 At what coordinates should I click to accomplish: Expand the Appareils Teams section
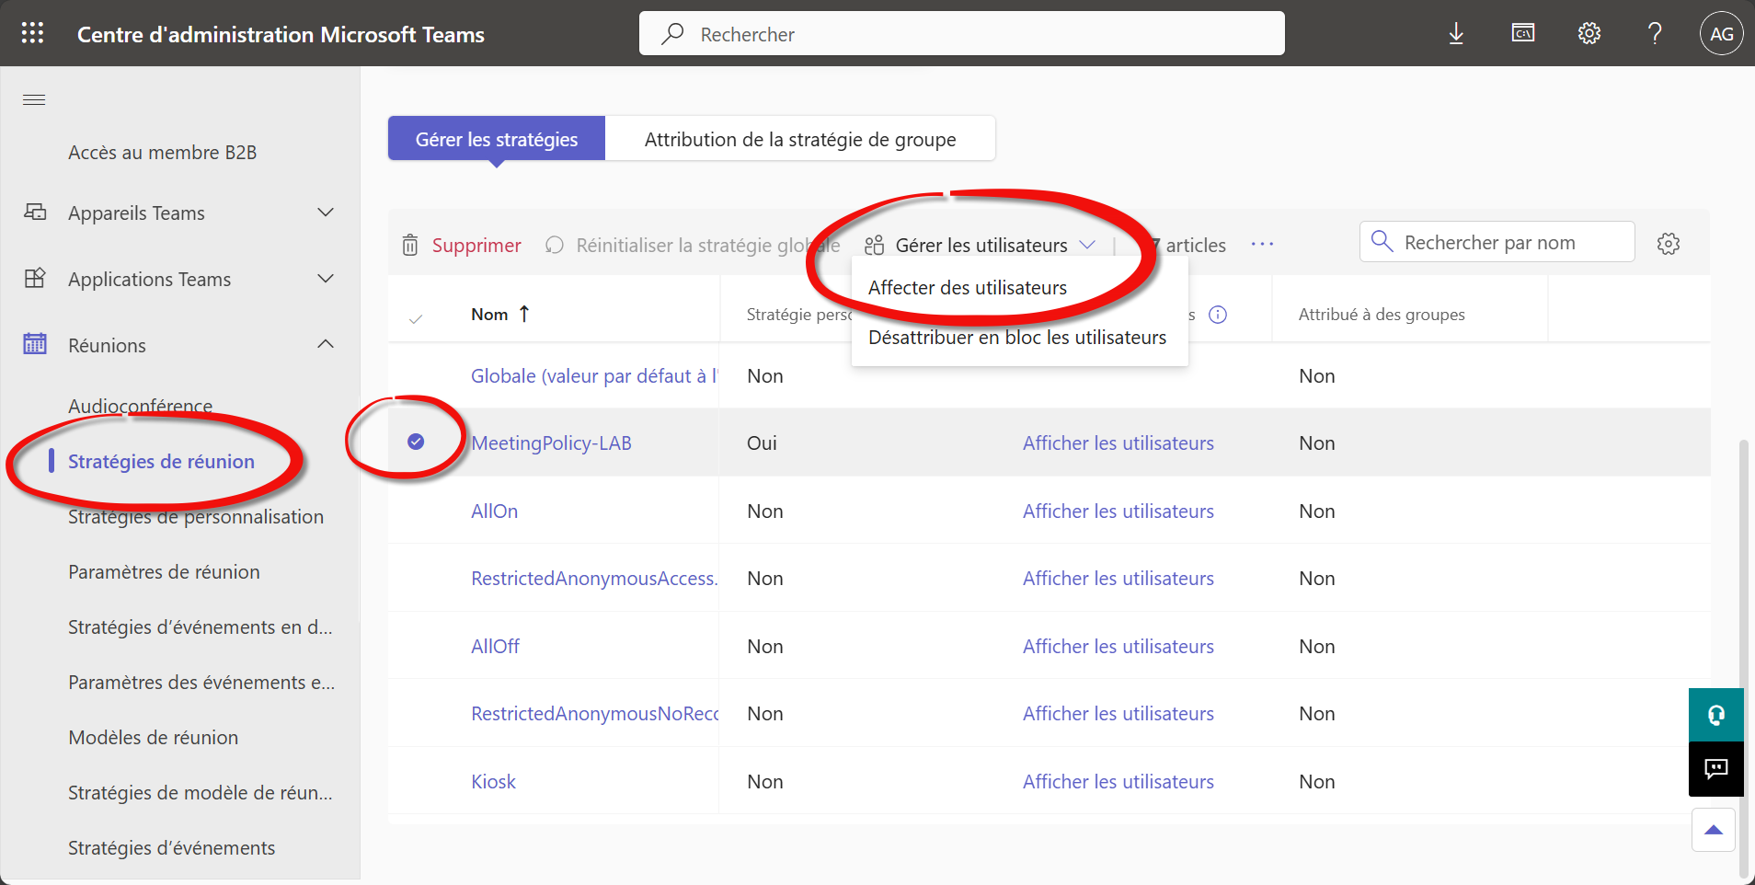tap(325, 213)
